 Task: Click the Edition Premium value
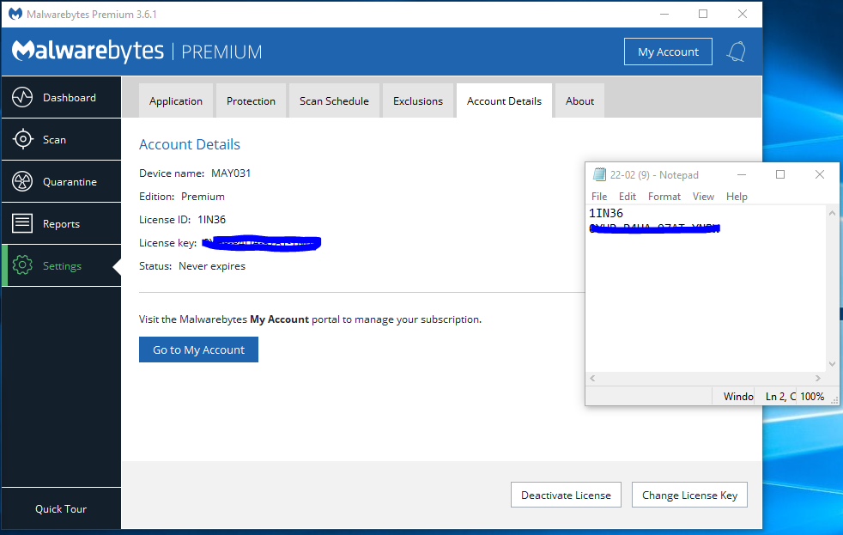[203, 197]
